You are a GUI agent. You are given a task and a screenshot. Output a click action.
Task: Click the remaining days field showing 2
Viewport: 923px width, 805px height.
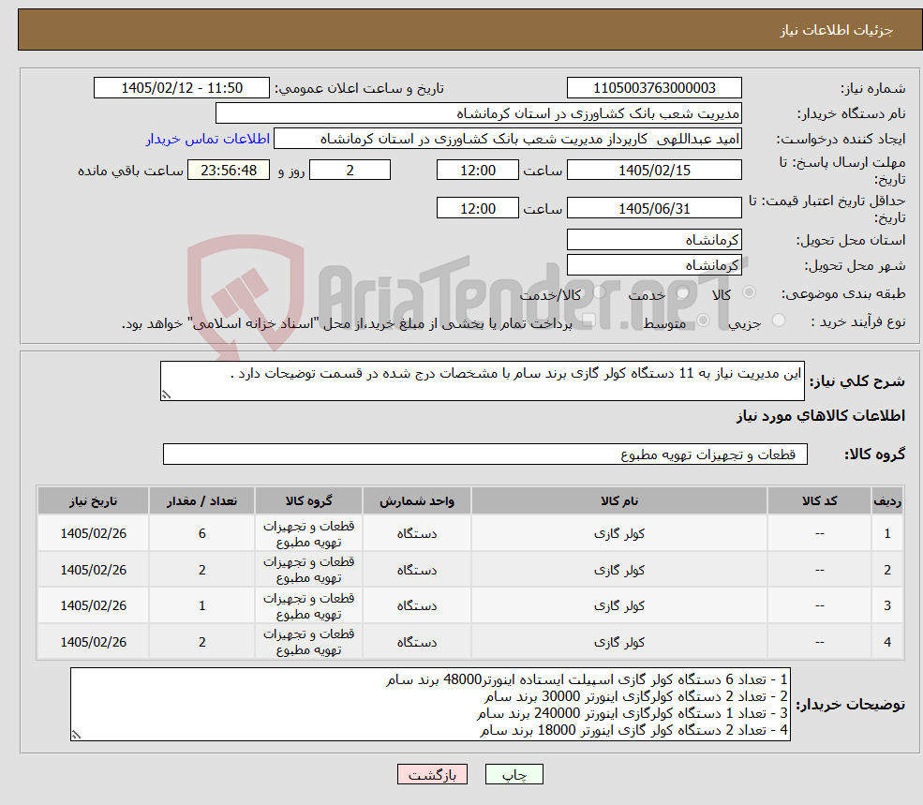[x=350, y=171]
